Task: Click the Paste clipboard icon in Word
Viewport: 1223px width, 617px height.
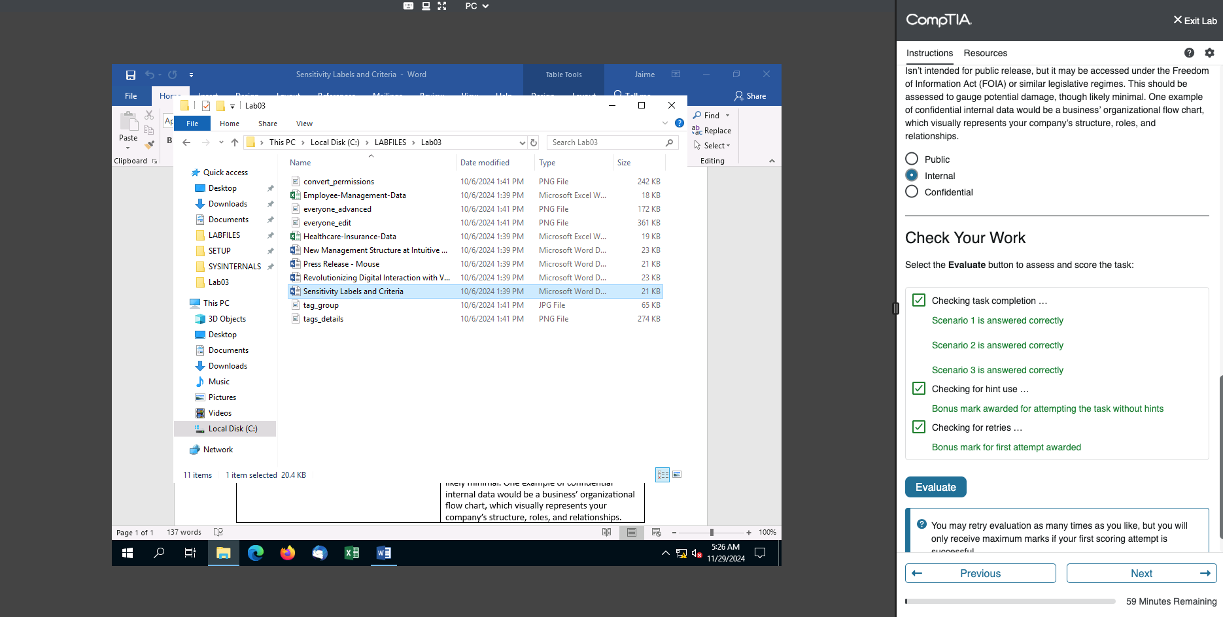Action: pyautogui.click(x=128, y=122)
